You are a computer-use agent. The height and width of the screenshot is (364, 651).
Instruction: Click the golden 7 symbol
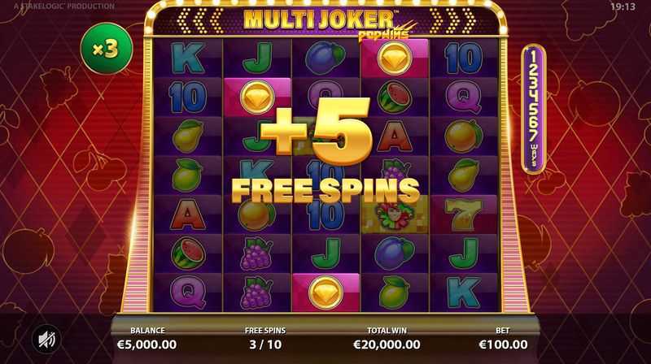point(464,215)
